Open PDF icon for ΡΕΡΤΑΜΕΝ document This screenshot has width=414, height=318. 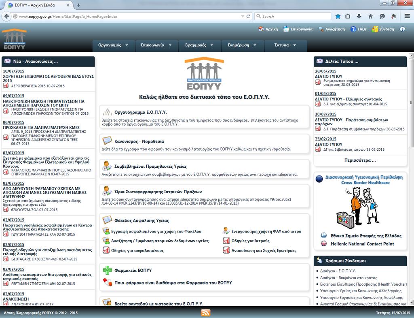(x=6, y=283)
